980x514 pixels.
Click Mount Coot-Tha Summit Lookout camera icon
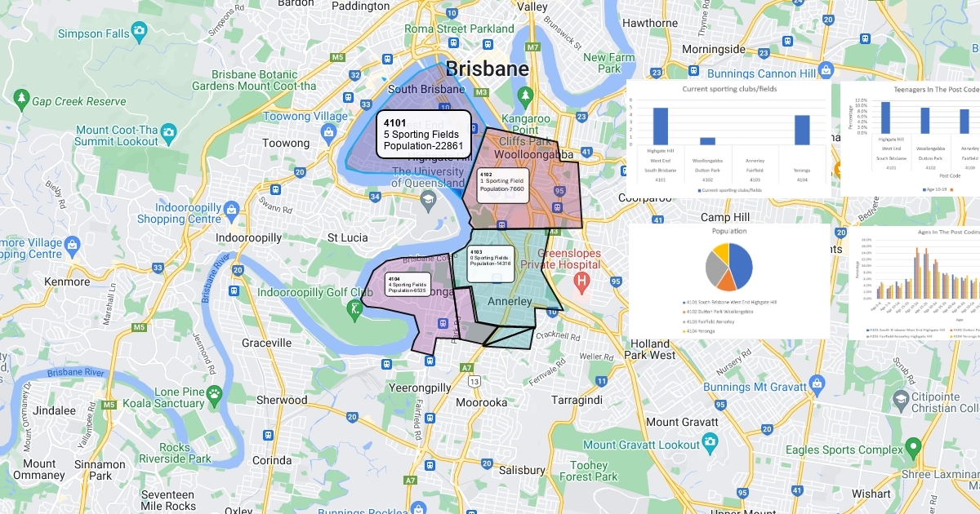point(167,131)
